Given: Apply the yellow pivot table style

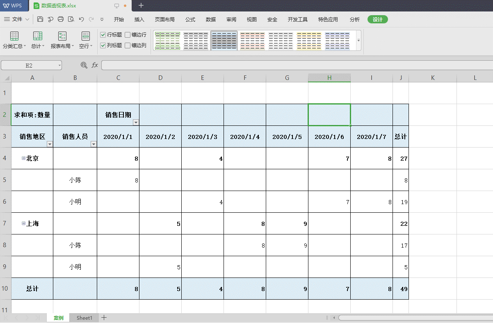Looking at the screenshot, I should (309, 41).
